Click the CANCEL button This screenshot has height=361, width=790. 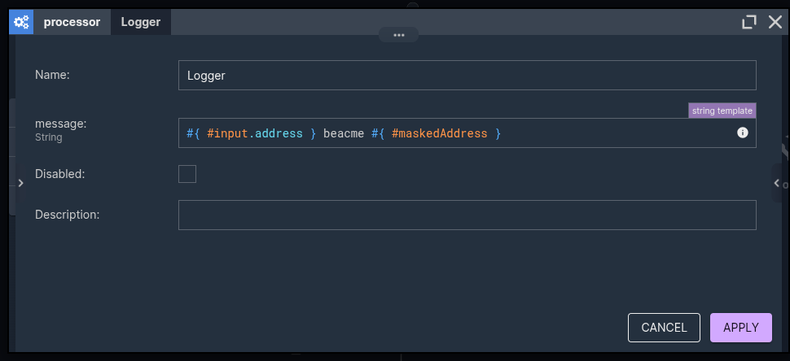[x=664, y=328]
